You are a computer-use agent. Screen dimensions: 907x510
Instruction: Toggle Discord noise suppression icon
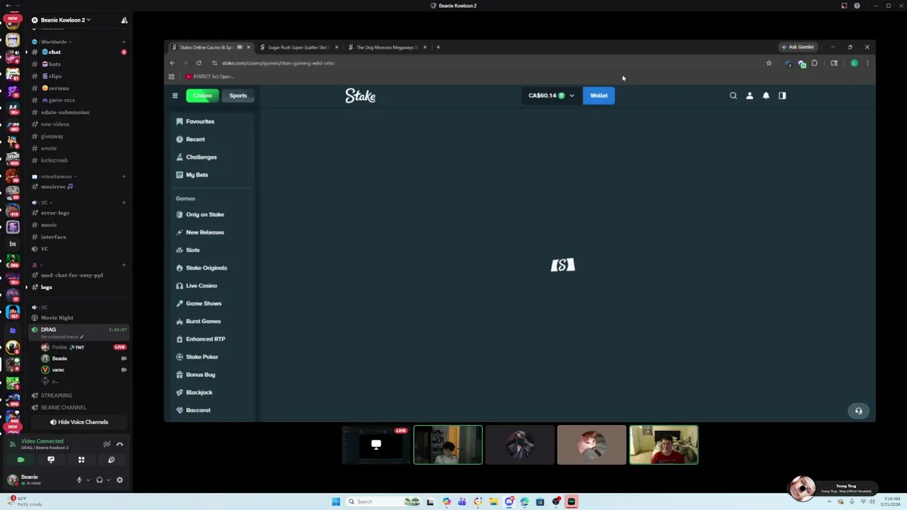[106, 444]
